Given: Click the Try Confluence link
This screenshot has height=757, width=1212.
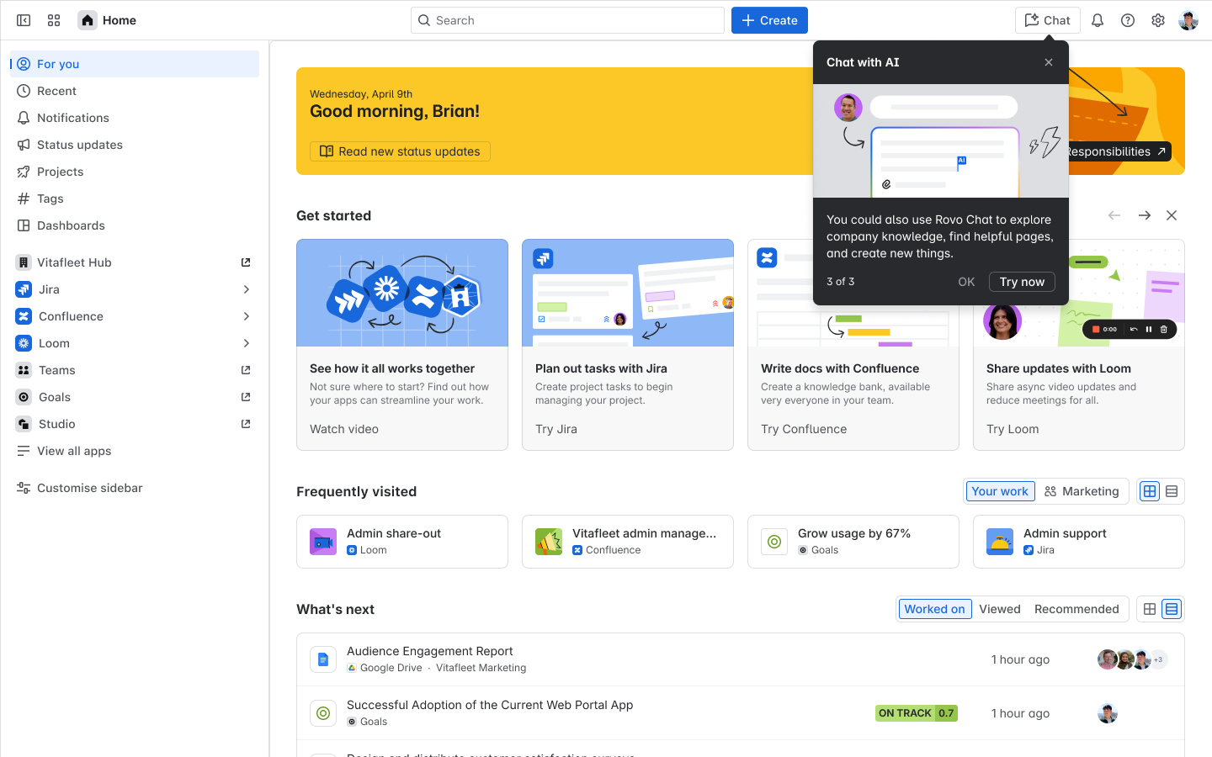Looking at the screenshot, I should (804, 429).
